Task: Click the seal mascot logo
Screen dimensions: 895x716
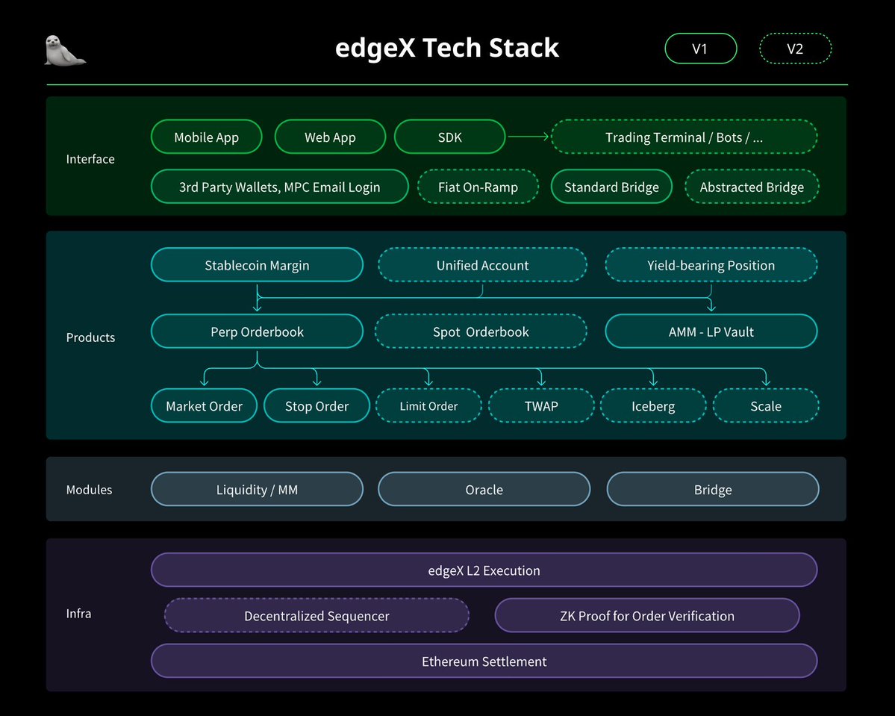Action: click(65, 50)
